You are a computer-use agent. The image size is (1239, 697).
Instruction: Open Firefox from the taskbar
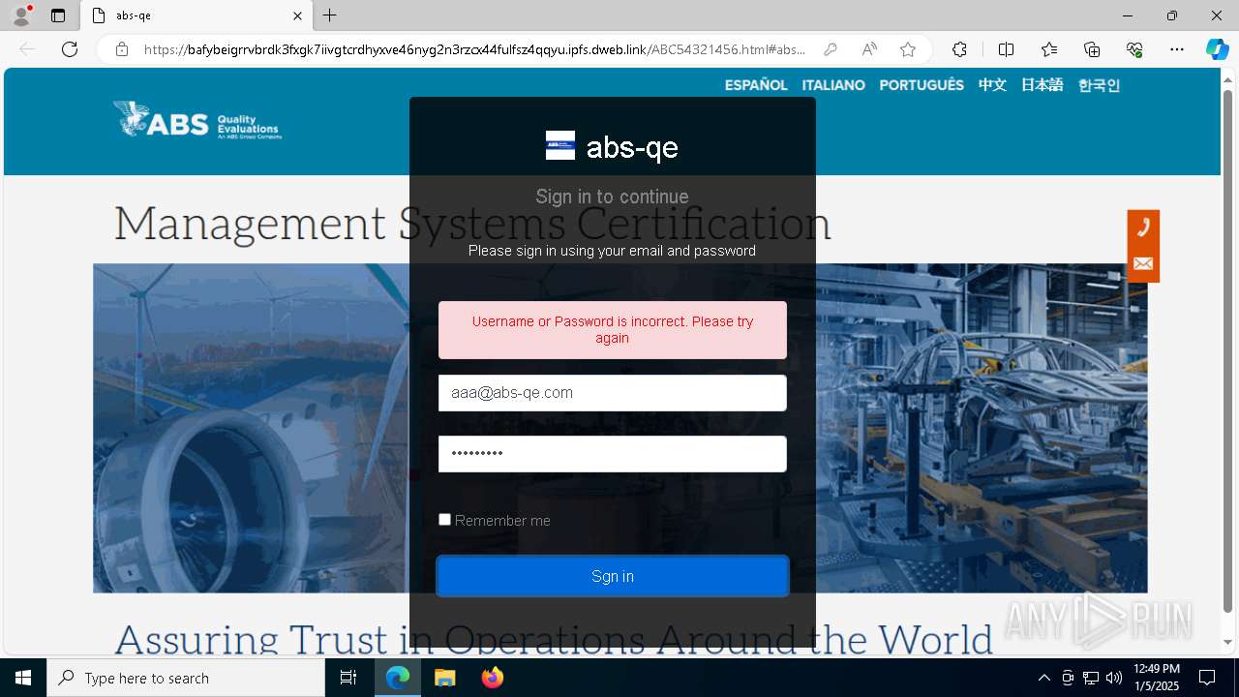pyautogui.click(x=492, y=678)
